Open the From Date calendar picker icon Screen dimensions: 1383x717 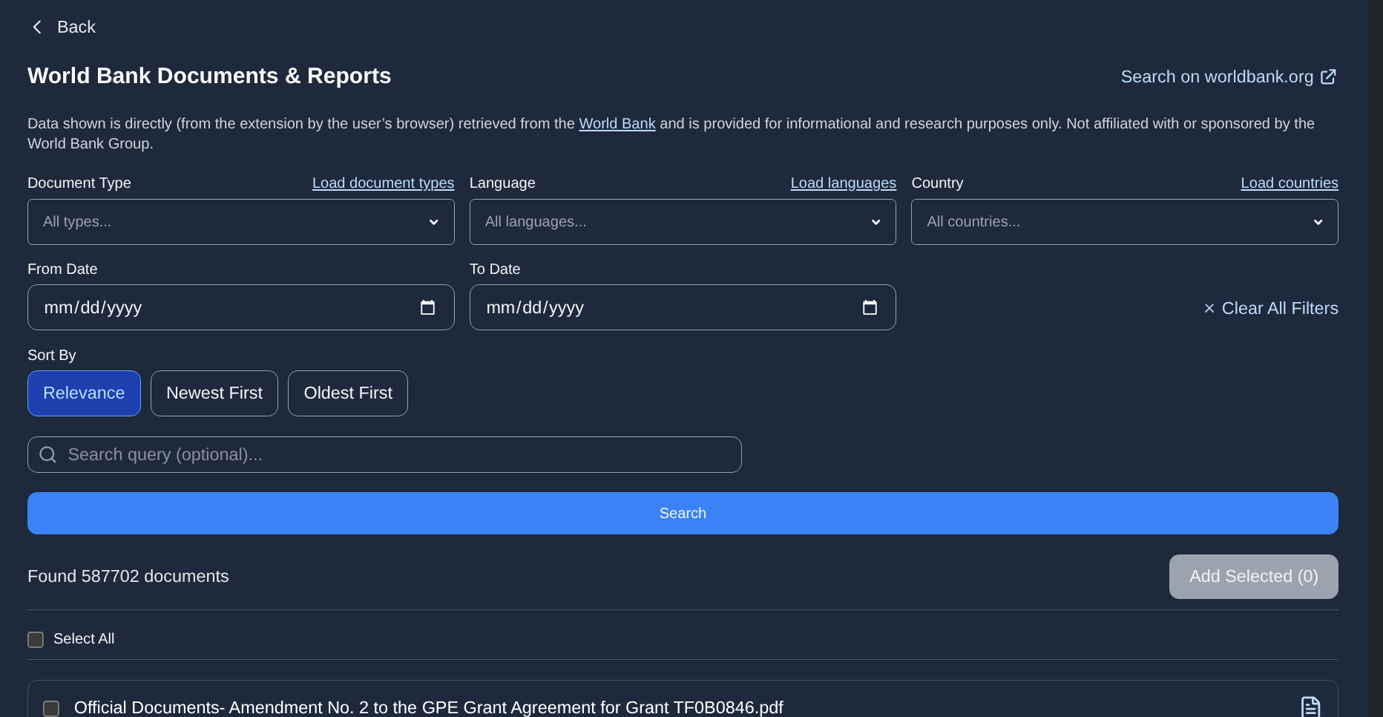pyautogui.click(x=427, y=307)
